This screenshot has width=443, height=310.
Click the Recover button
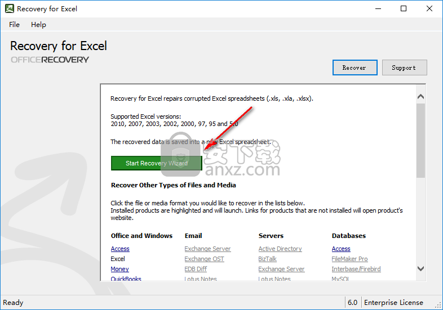click(x=355, y=68)
